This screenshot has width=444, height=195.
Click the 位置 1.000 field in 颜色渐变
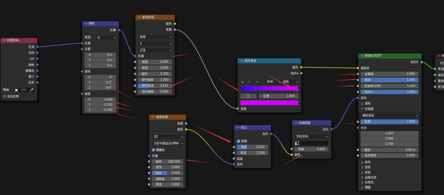(x=278, y=96)
